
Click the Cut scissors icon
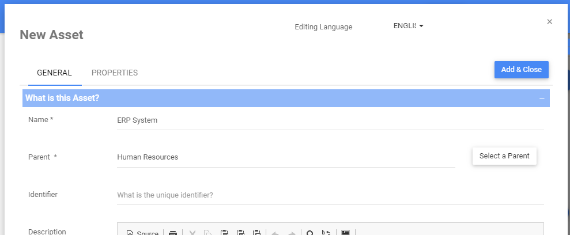(x=192, y=233)
